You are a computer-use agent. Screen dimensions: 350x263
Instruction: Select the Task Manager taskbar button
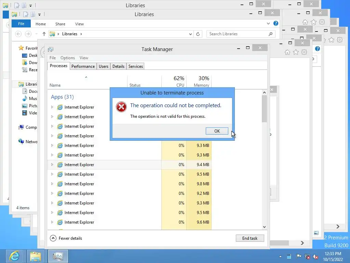tap(58, 256)
